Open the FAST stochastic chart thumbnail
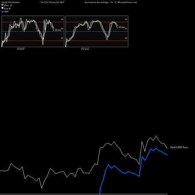This screenshot has height=195, width=195. pos(33,31)
